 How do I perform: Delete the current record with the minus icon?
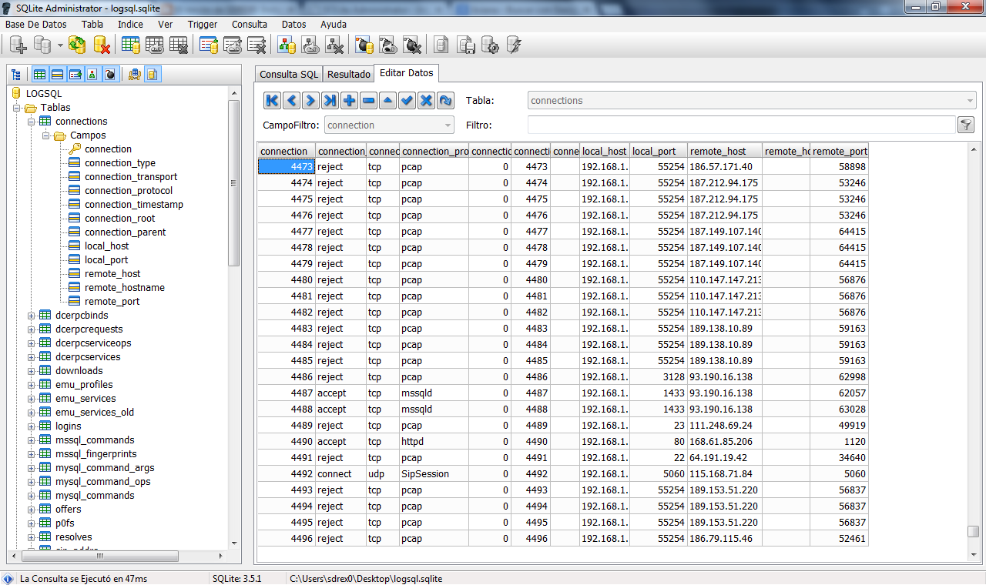pos(368,100)
